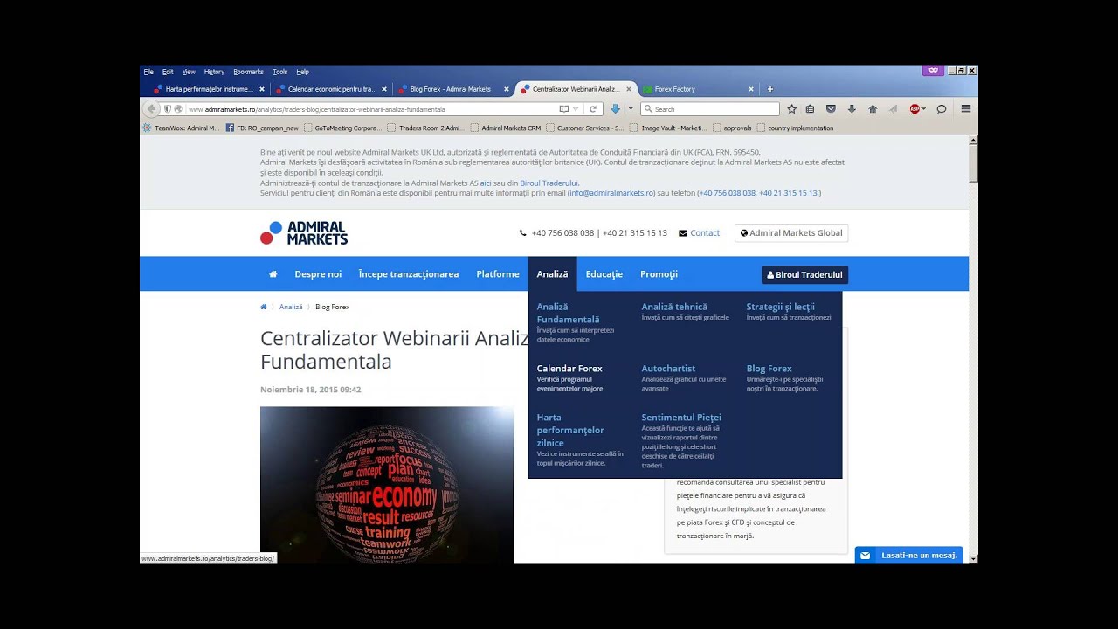The width and height of the screenshot is (1118, 629).
Task: Open the Adblock Plus icon menu
Action: 914,109
